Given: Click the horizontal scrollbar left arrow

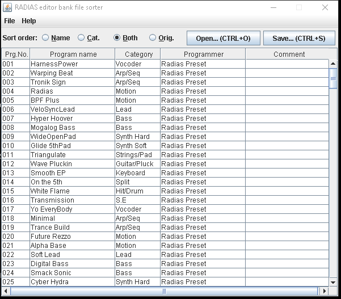Looking at the screenshot, I should pyautogui.click(x=6, y=291).
